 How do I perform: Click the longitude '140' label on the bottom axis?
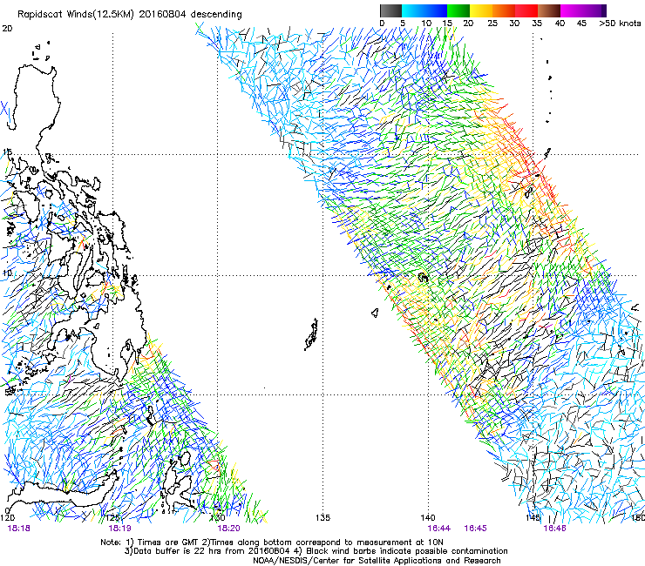click(428, 517)
